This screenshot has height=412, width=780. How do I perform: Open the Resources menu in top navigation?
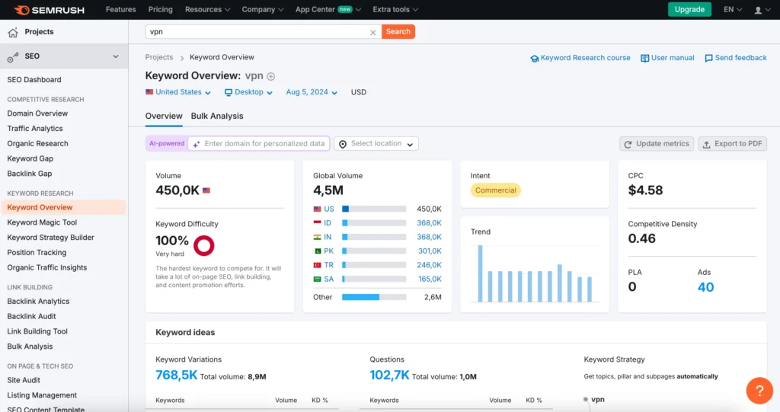pyautogui.click(x=208, y=10)
